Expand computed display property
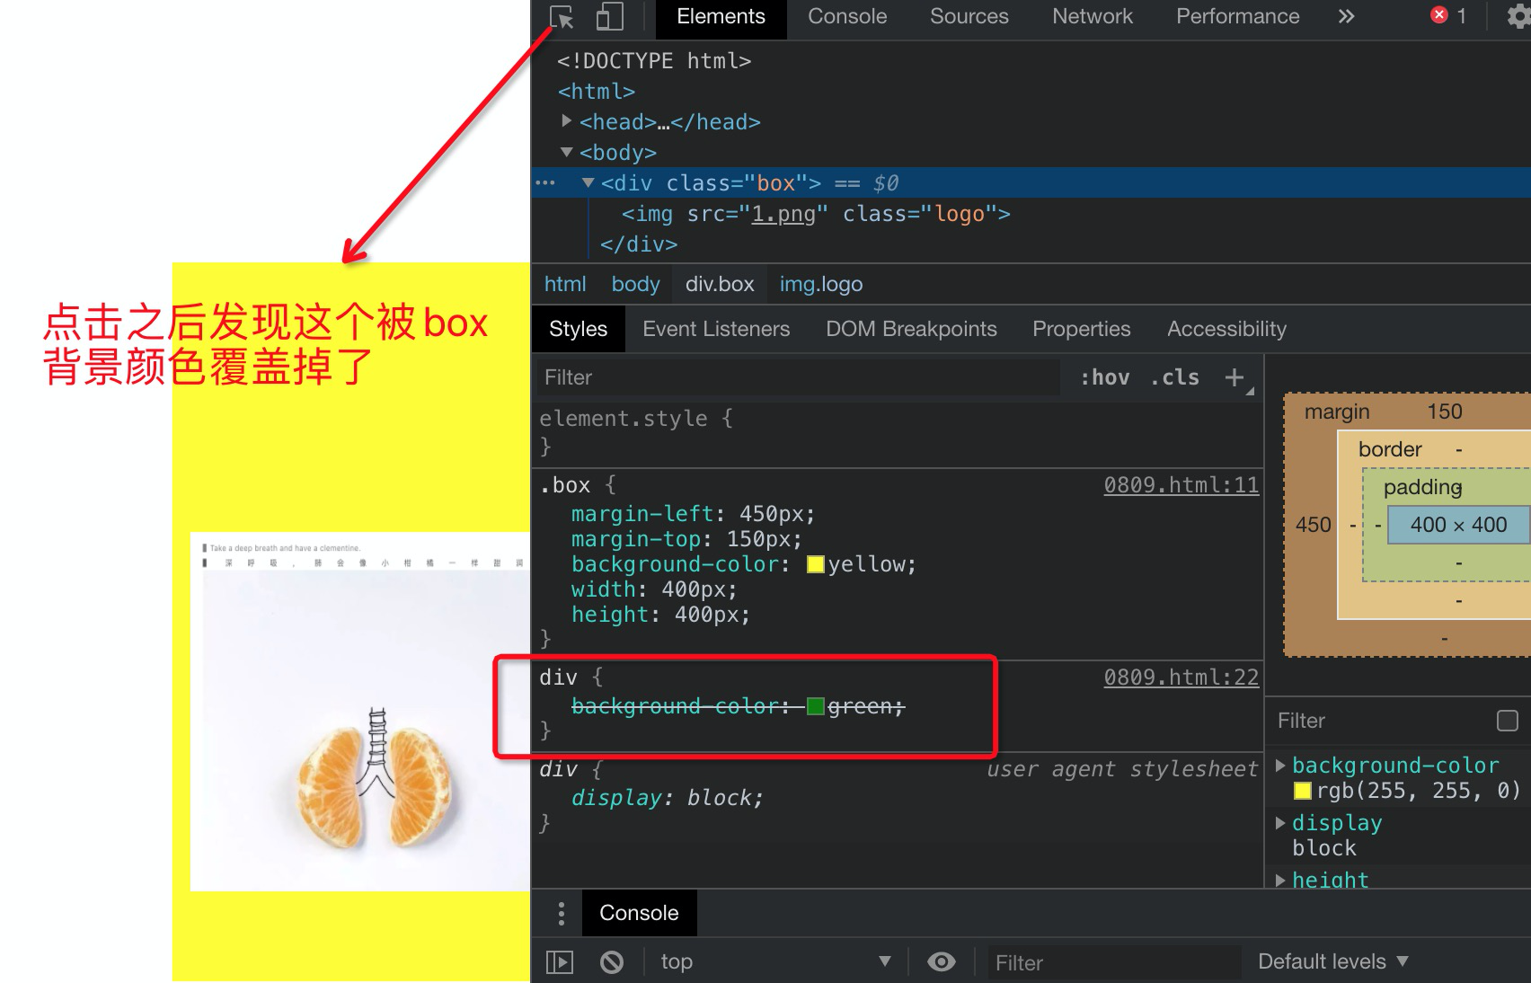This screenshot has height=983, width=1531. 1280,823
